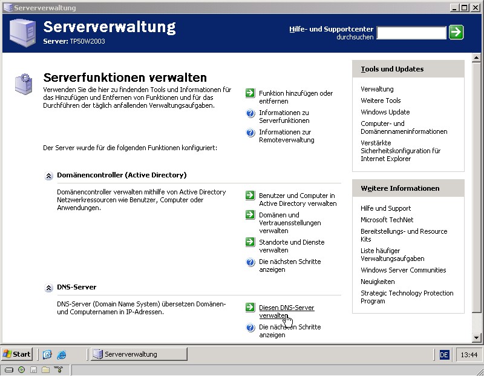Open Liste häufiger Verwaltungsaufgaben link
This screenshot has height=376, width=484.
(392, 254)
